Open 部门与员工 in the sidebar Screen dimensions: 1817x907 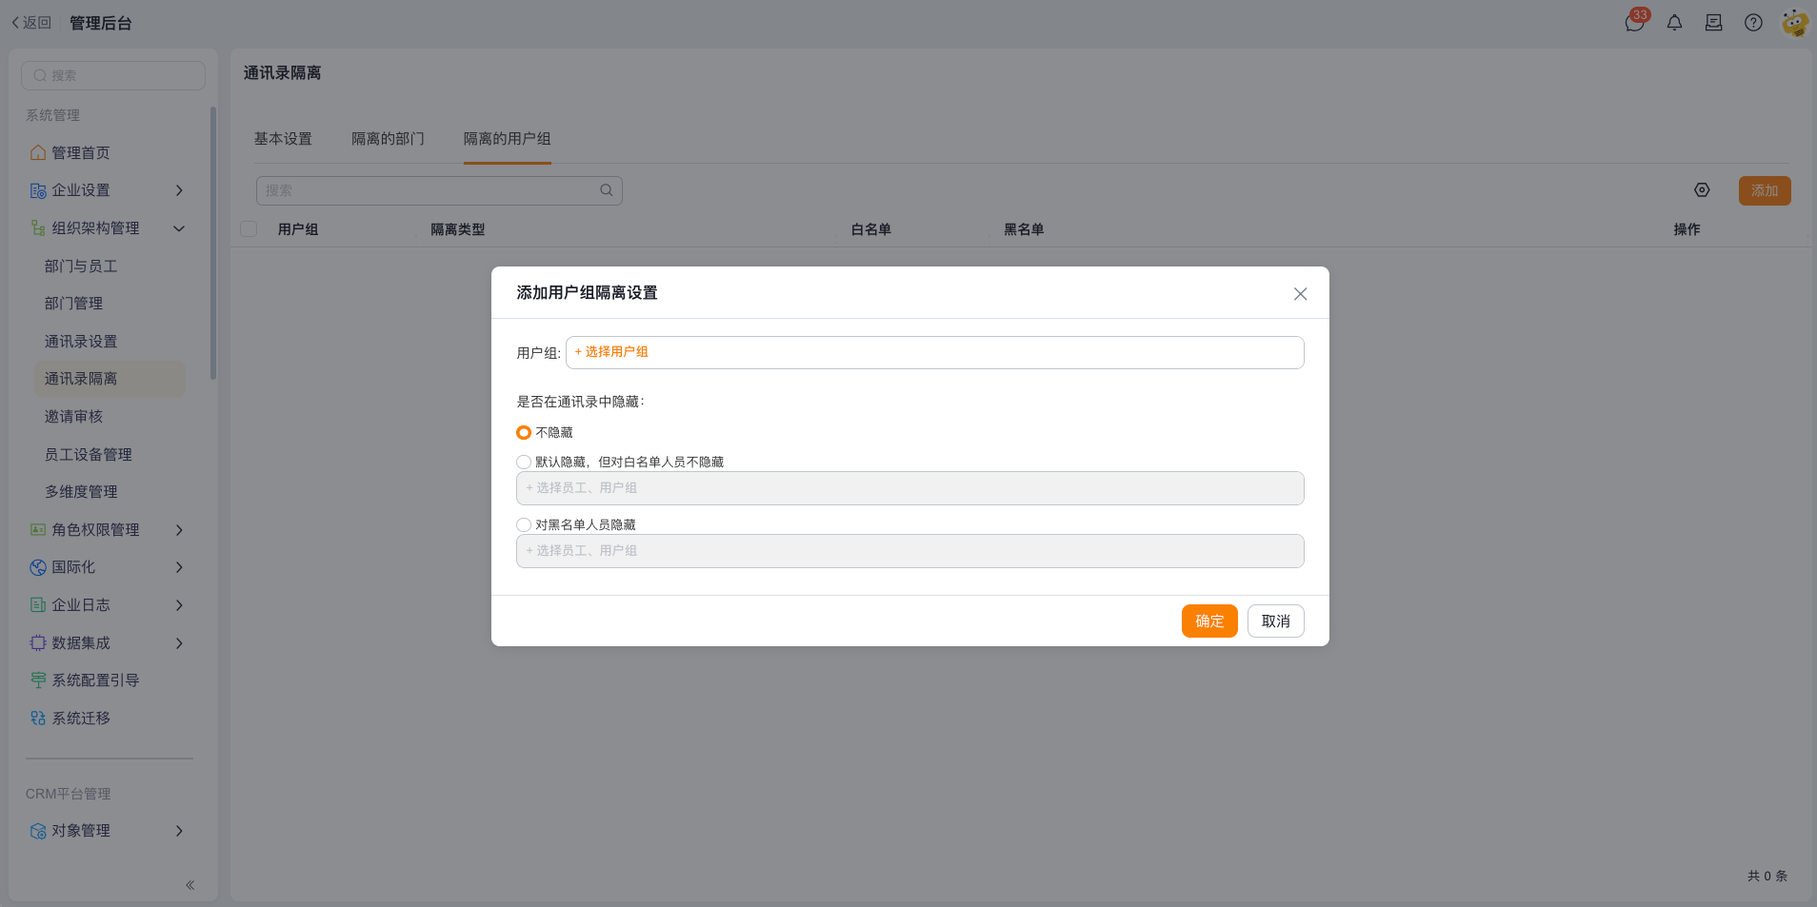coord(81,266)
